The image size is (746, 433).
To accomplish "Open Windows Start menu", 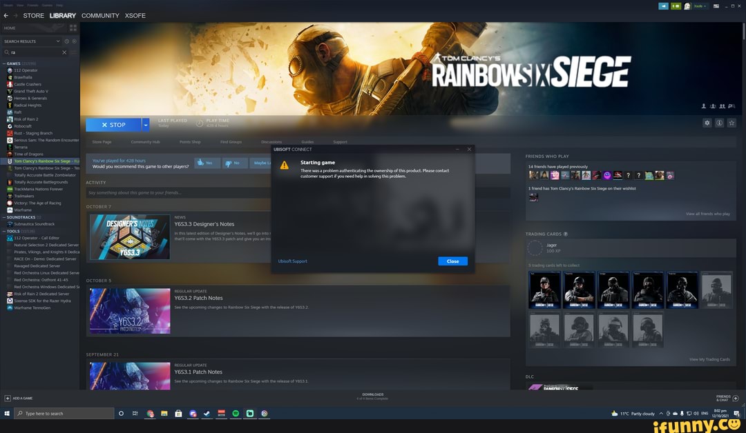I will (x=7, y=414).
